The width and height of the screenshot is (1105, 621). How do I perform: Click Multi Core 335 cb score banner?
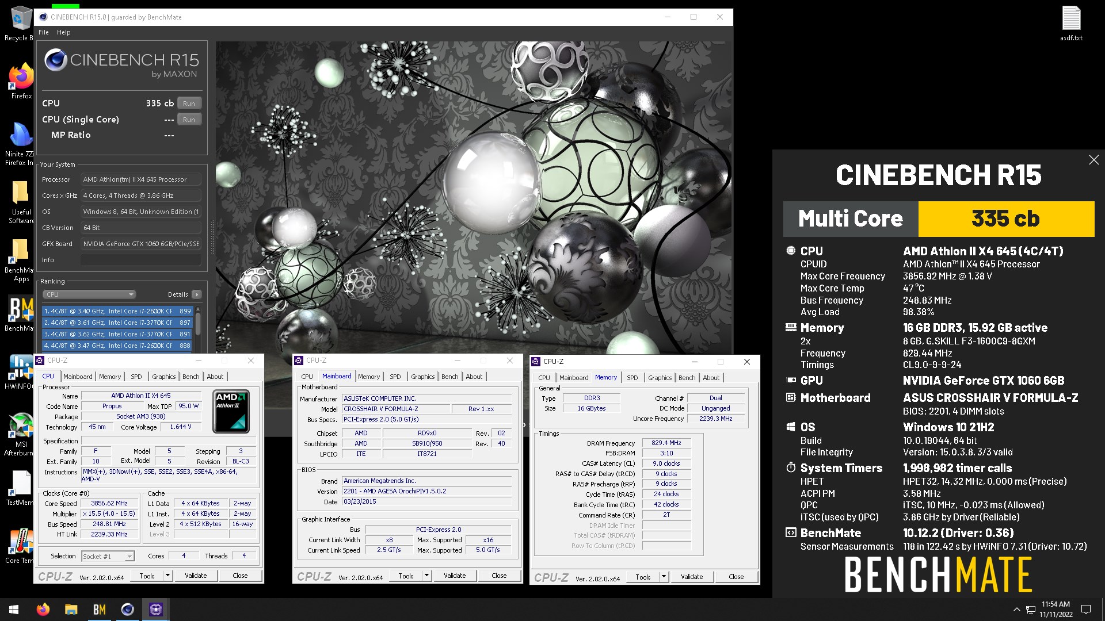[x=939, y=218]
